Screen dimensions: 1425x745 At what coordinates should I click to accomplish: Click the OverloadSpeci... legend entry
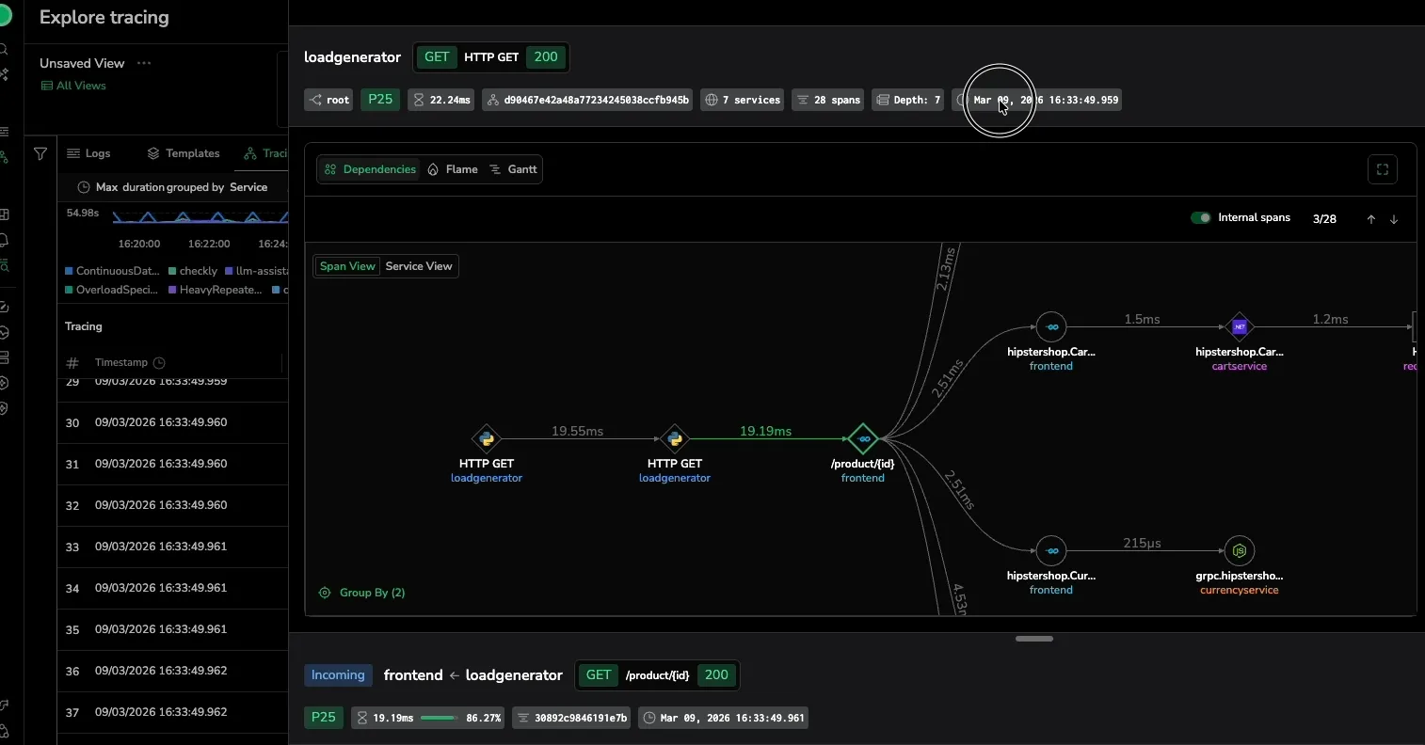(x=111, y=290)
